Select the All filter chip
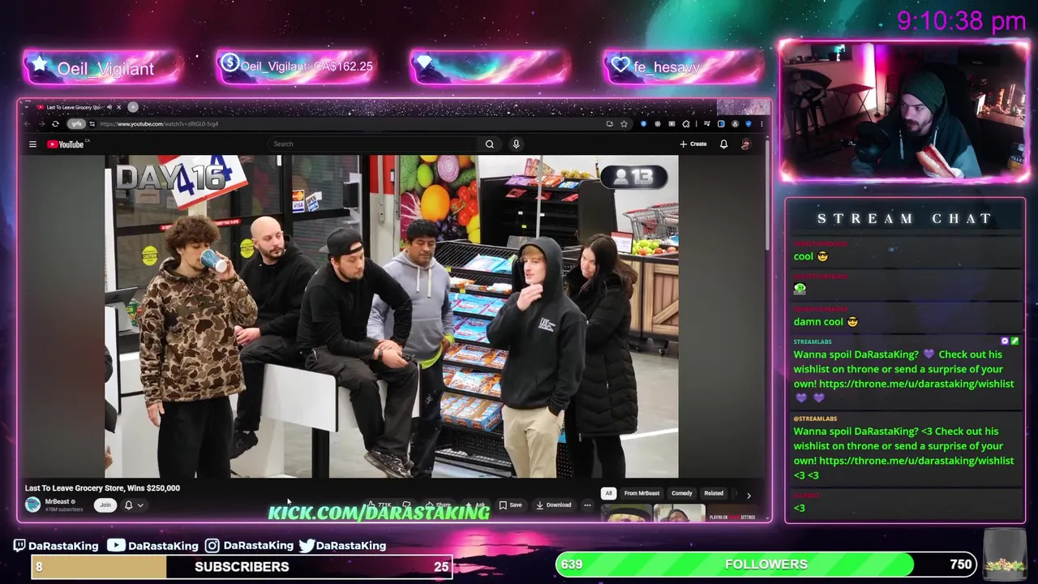This screenshot has width=1038, height=584. pyautogui.click(x=608, y=493)
